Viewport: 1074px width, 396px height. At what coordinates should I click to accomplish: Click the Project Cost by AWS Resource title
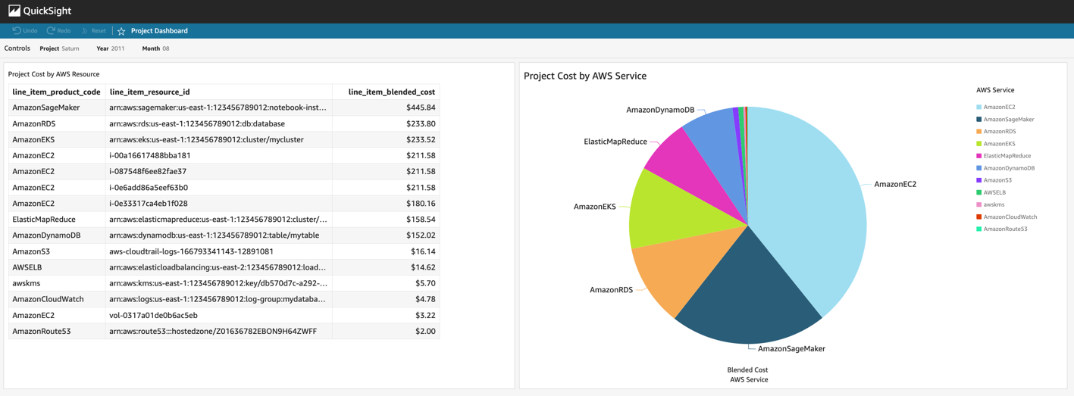coord(54,74)
